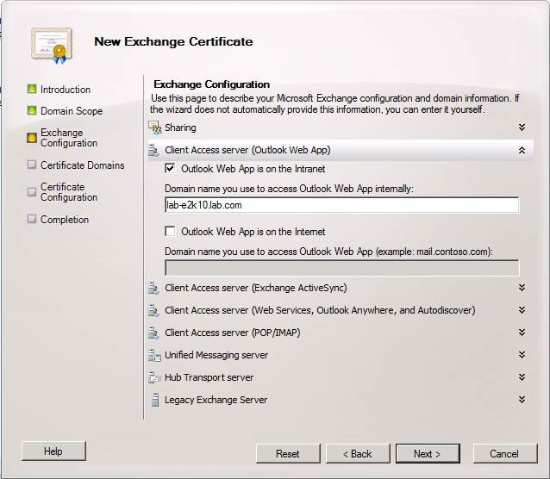Expand the Unified Messaging server chevron
550x479 pixels.
(522, 355)
